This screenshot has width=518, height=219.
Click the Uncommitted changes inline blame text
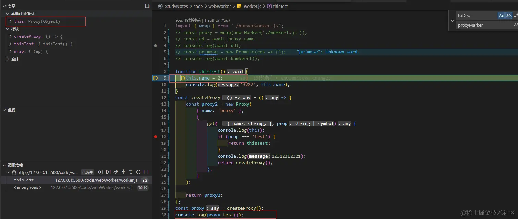pos(305,78)
